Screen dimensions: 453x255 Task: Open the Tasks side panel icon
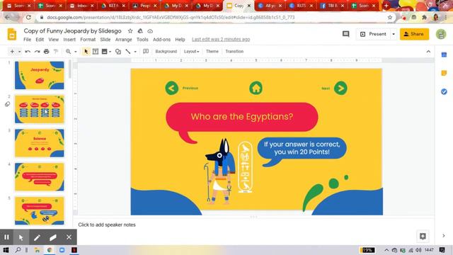click(x=444, y=91)
